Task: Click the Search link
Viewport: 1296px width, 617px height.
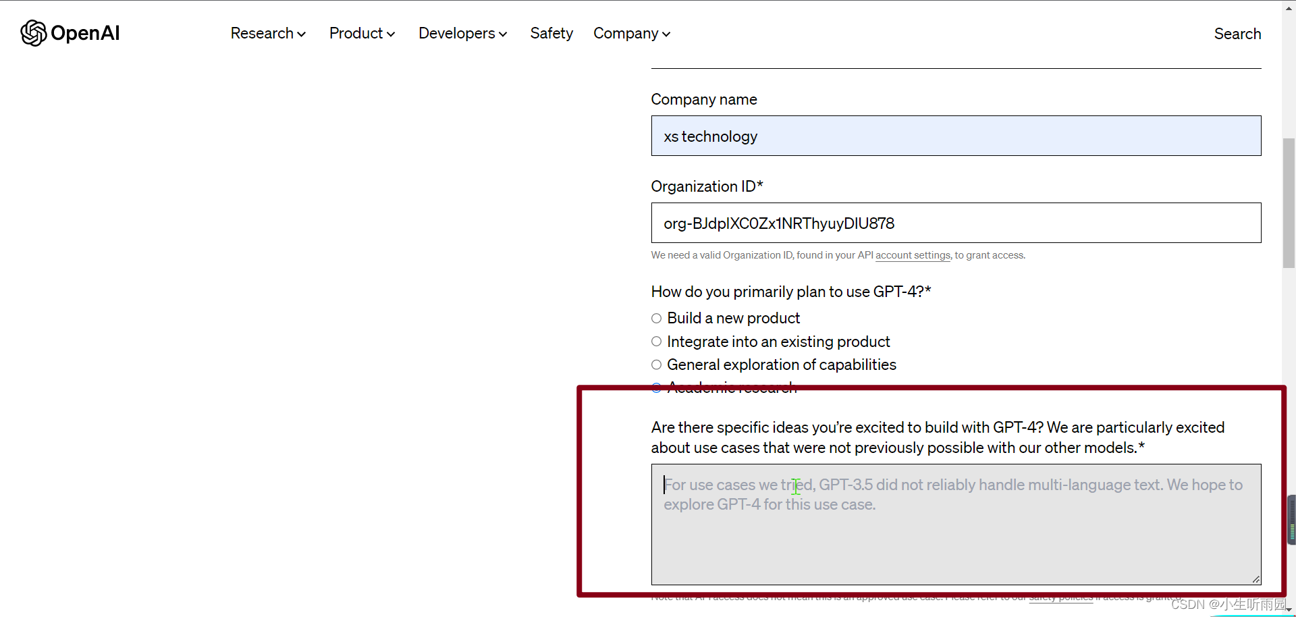Action: pos(1237,34)
